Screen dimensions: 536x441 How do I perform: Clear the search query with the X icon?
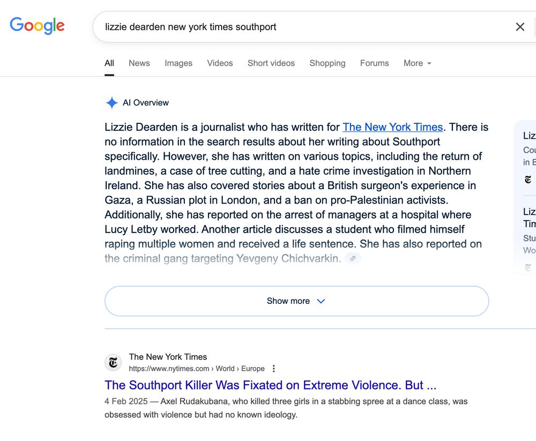520,27
